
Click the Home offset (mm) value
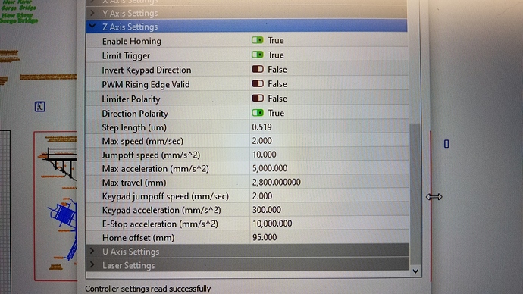[x=329, y=237]
